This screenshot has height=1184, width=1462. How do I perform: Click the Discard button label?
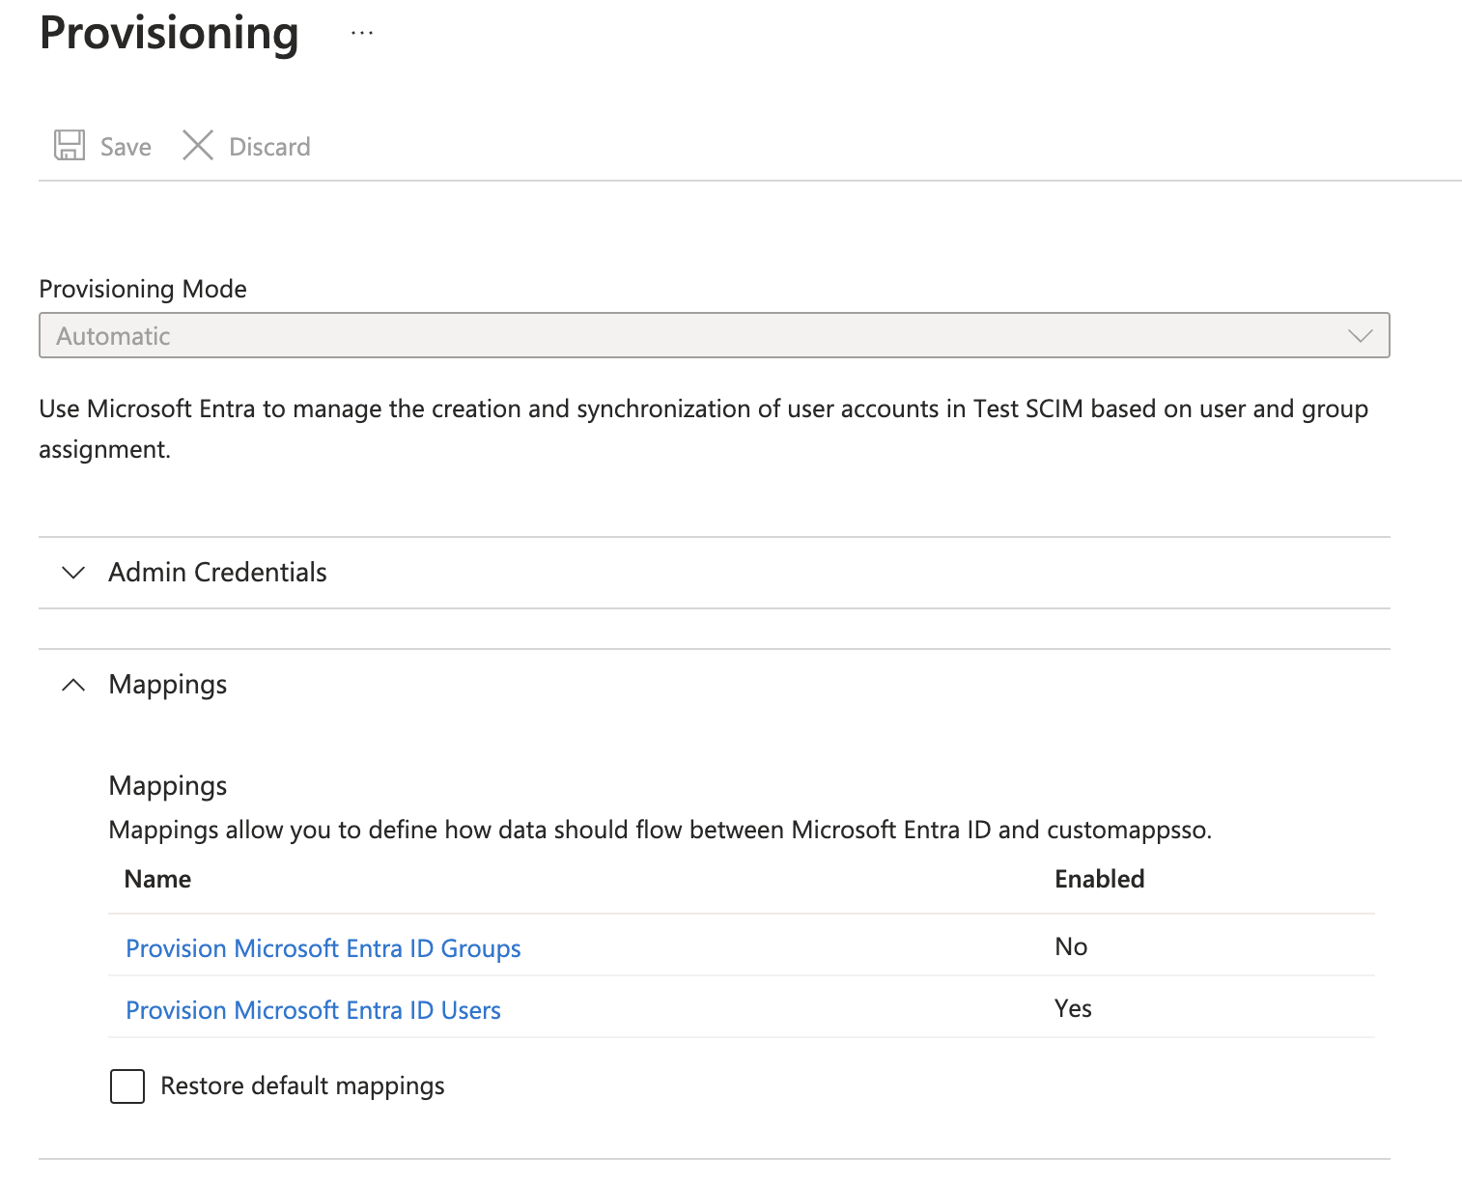click(x=269, y=147)
